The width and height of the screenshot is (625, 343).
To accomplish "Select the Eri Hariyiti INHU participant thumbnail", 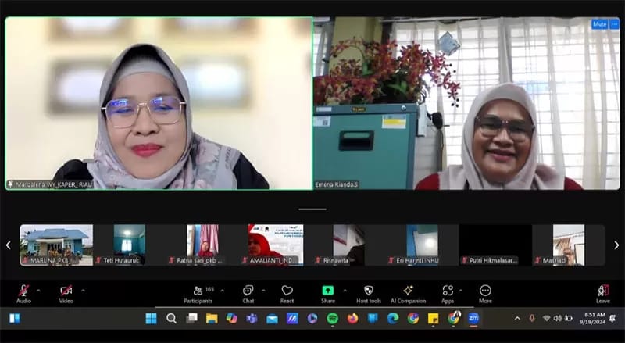I will (x=422, y=245).
